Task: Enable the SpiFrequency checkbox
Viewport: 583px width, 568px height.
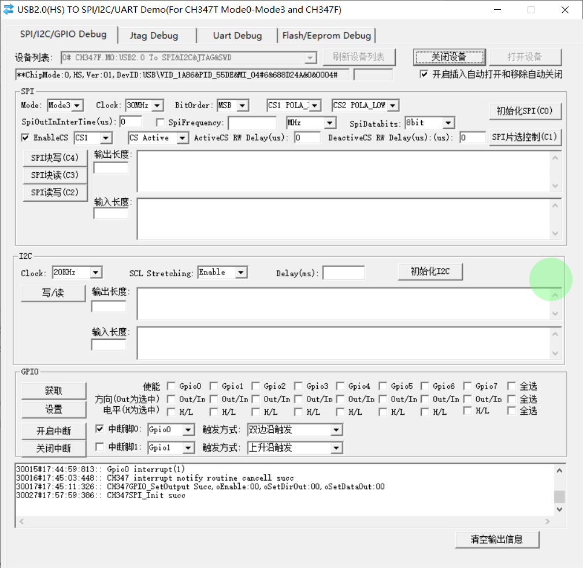Action: [160, 122]
